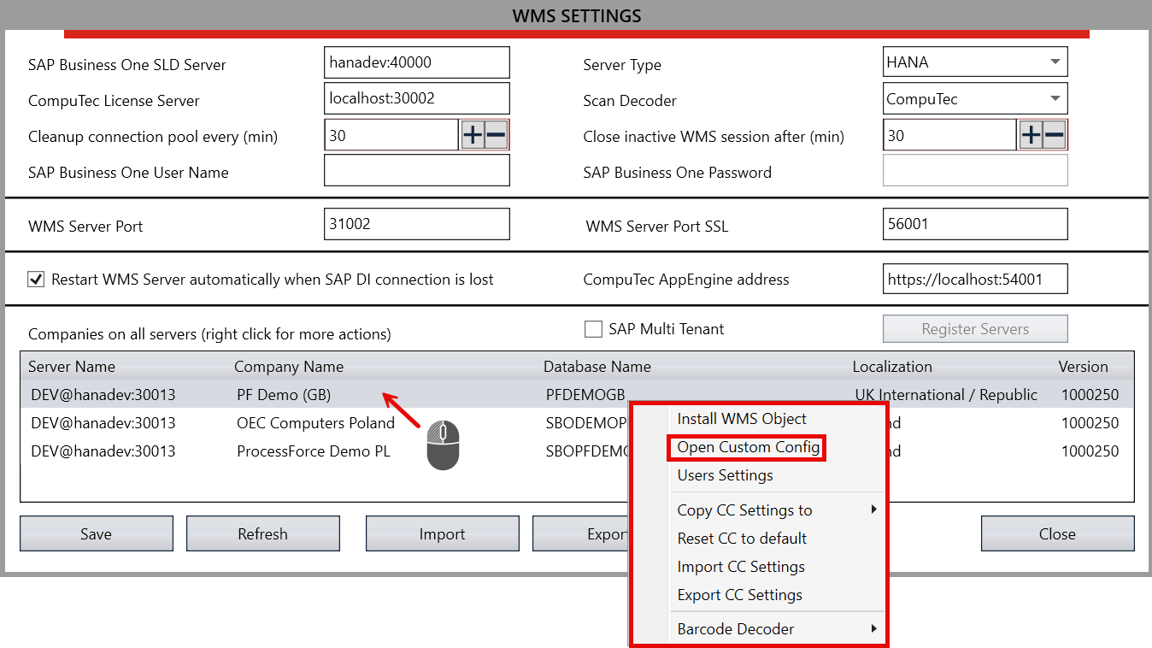
Task: Decrease cleanup connection pool minutes with minus
Action: tap(496, 135)
